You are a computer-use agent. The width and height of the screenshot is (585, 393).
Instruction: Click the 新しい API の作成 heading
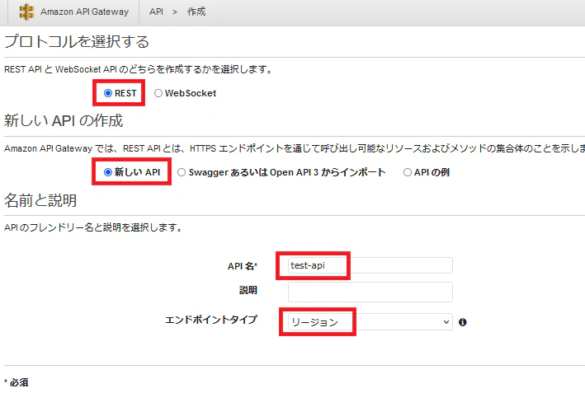(x=64, y=120)
